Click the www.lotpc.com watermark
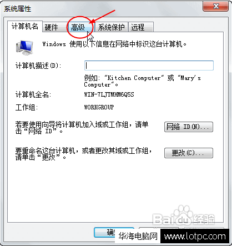 click(195, 237)
